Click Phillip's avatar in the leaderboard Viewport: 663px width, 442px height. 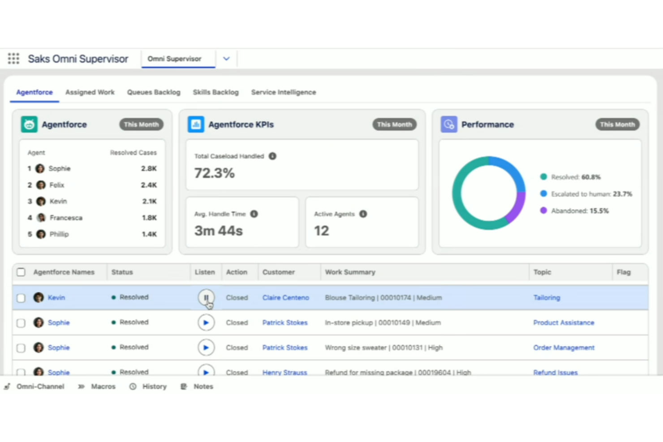pos(41,234)
